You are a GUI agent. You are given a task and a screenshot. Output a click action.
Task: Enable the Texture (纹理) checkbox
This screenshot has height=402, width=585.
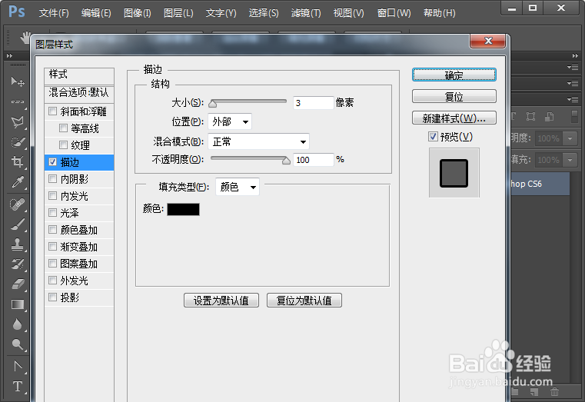pyautogui.click(x=64, y=145)
